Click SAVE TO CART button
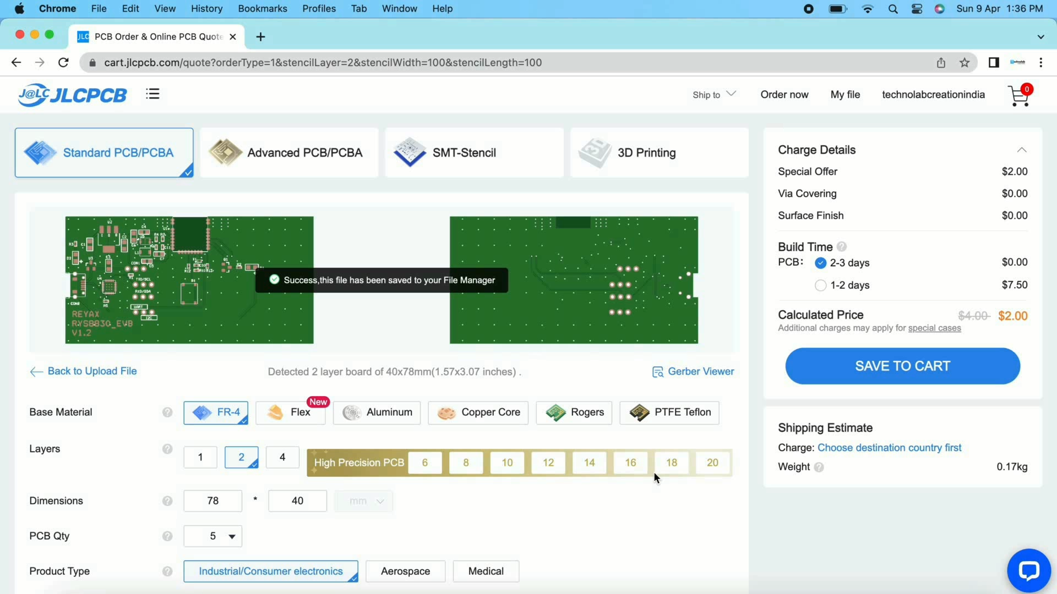The width and height of the screenshot is (1057, 594). point(902,366)
